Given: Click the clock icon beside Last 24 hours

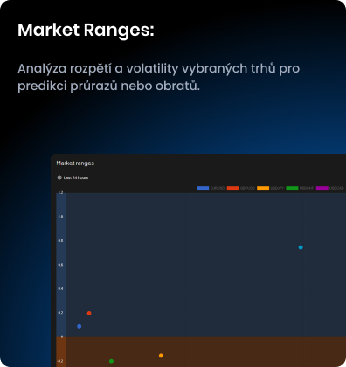Looking at the screenshot, I should [x=59, y=177].
